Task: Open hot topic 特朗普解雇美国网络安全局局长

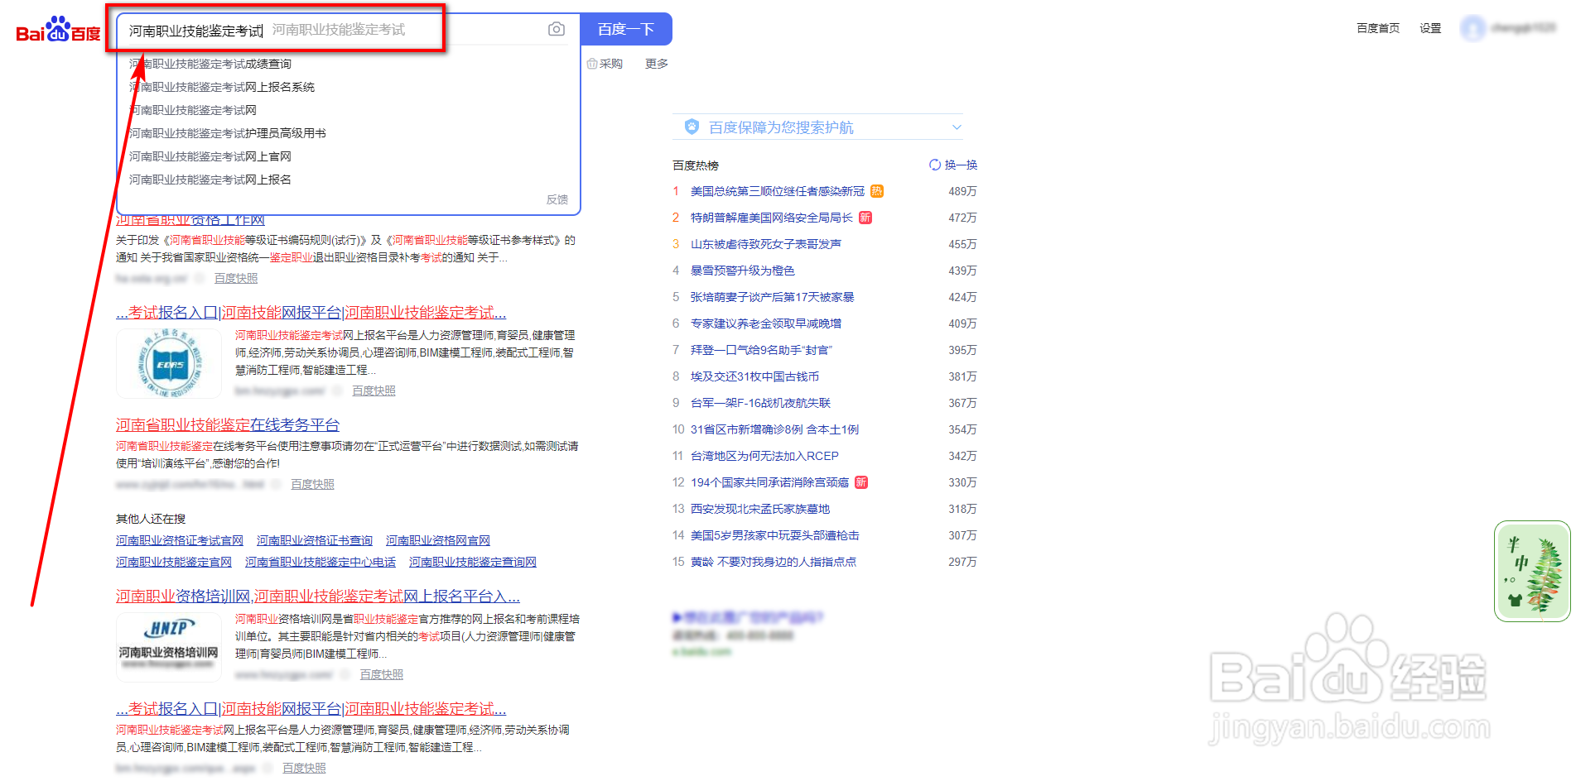Action: click(773, 217)
